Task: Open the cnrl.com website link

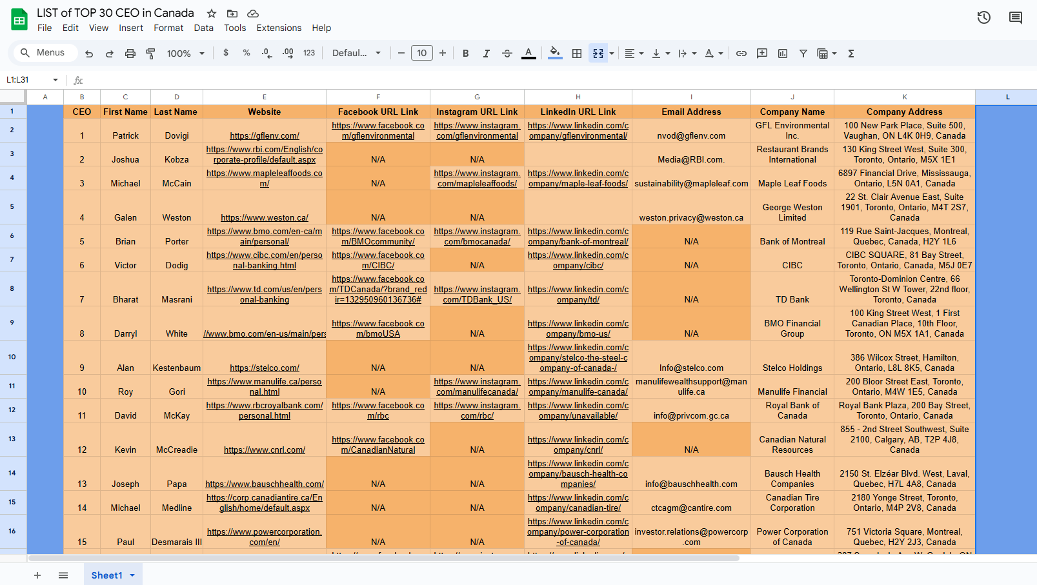Action: click(265, 450)
